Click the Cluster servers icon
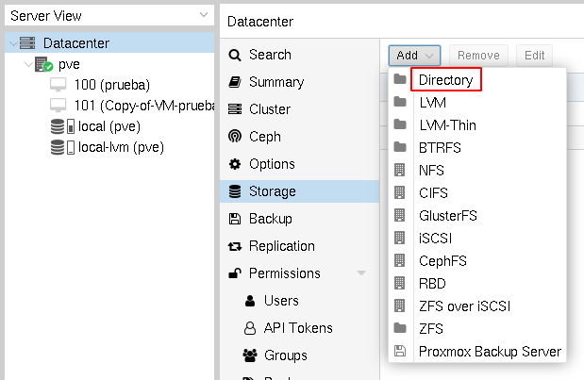This screenshot has width=584, height=380. tap(235, 109)
